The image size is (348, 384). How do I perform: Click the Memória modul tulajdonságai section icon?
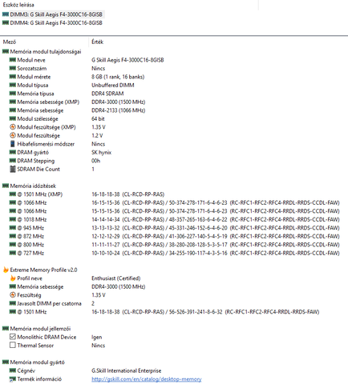point(6,51)
